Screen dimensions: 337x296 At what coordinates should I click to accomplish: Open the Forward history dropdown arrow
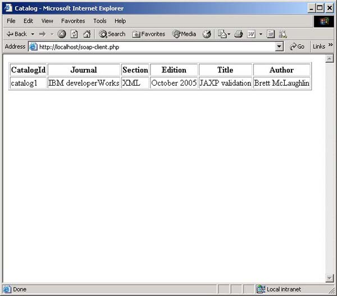[x=52, y=34]
